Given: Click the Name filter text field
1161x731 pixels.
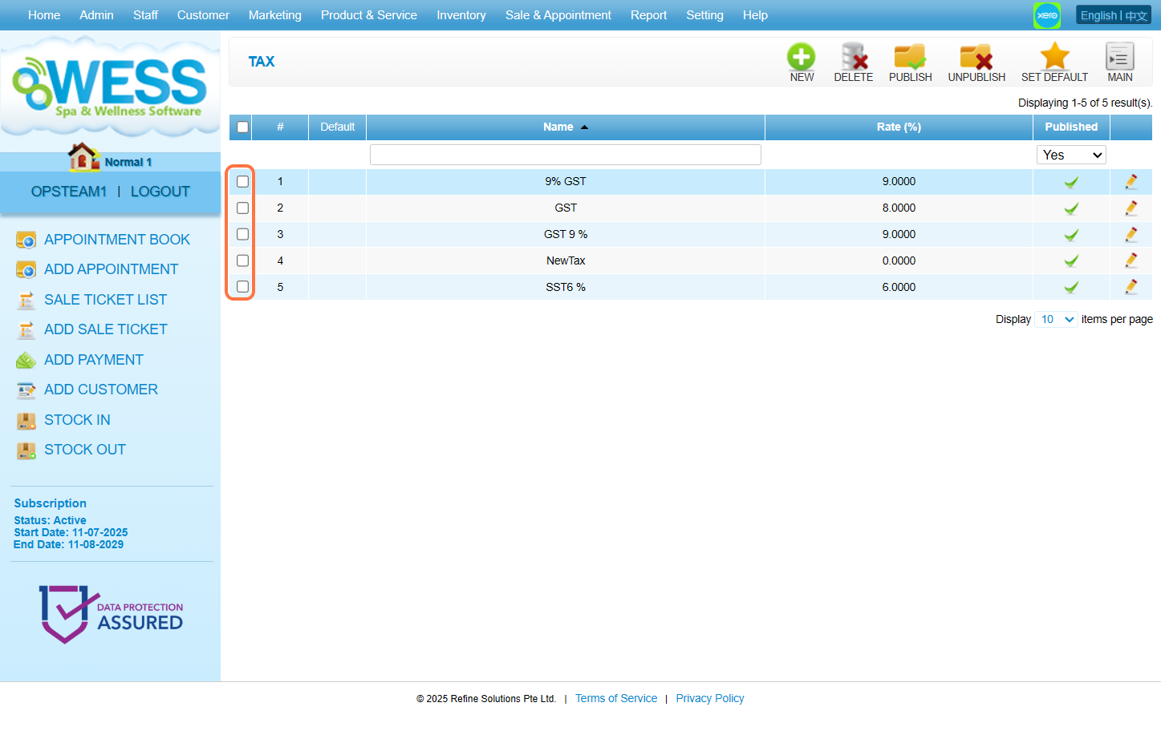Looking at the screenshot, I should (x=565, y=155).
